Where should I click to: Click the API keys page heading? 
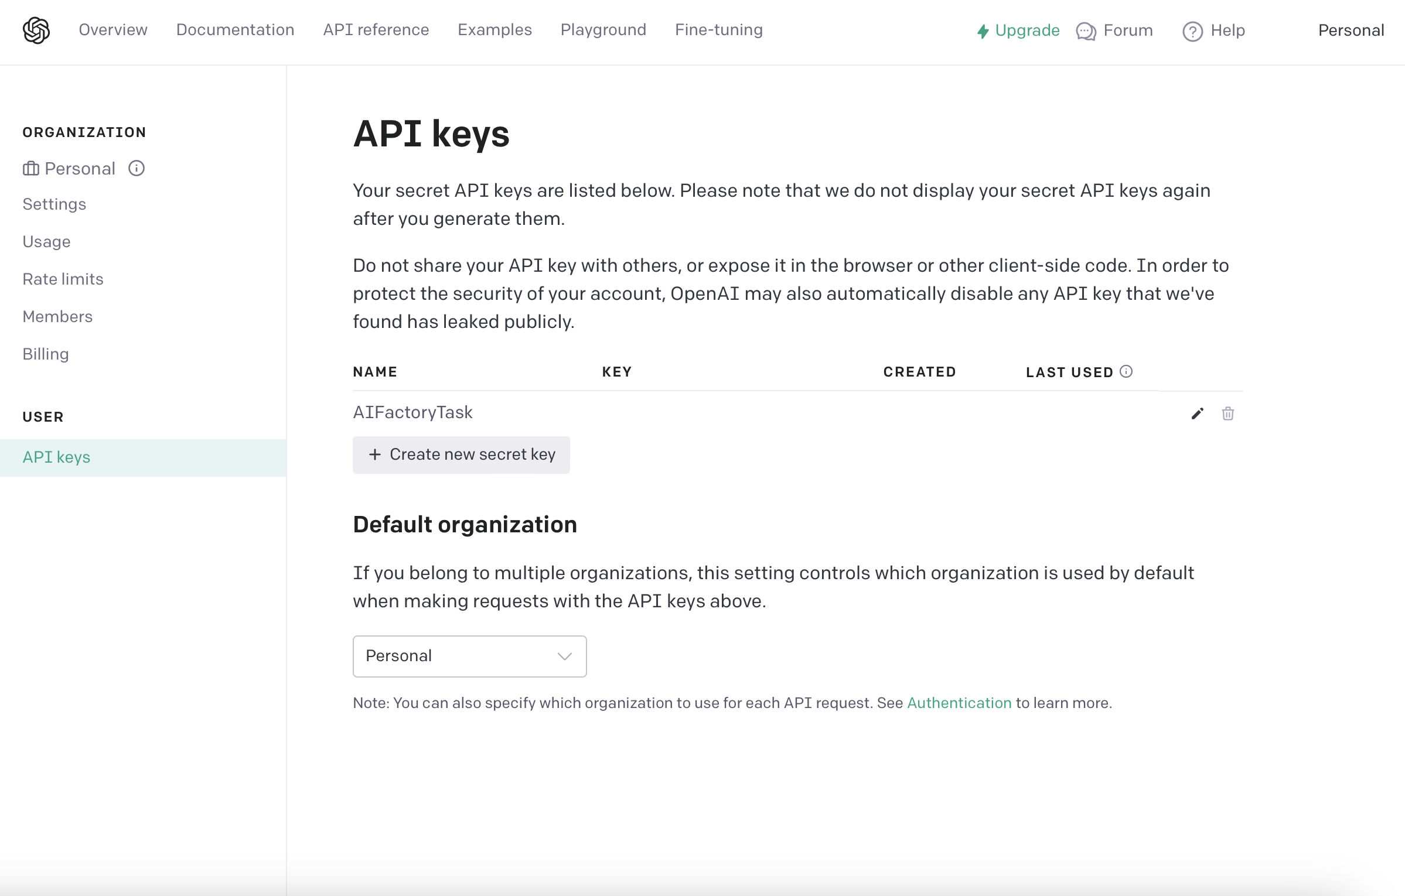tap(431, 134)
